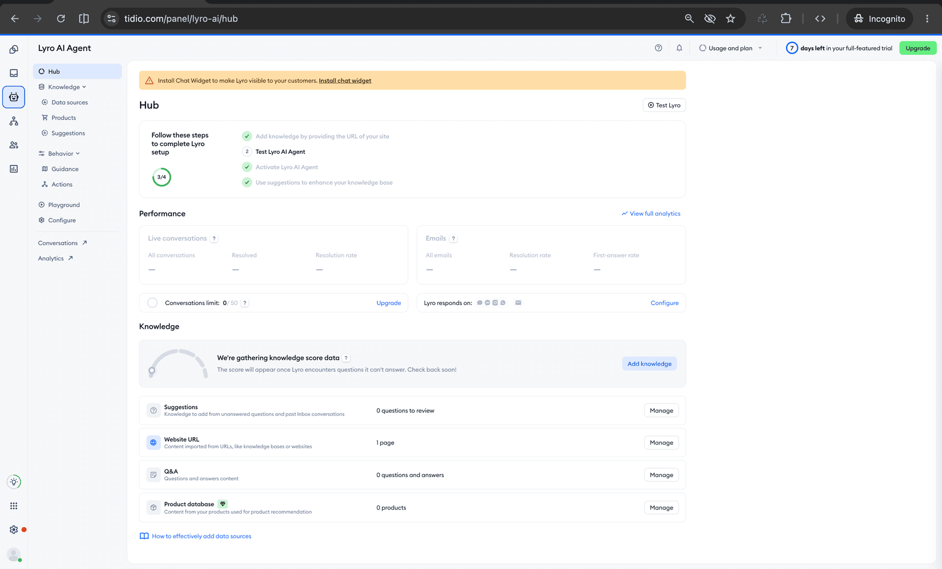Open View full analytics link
Image resolution: width=942 pixels, height=569 pixels.
(x=651, y=214)
